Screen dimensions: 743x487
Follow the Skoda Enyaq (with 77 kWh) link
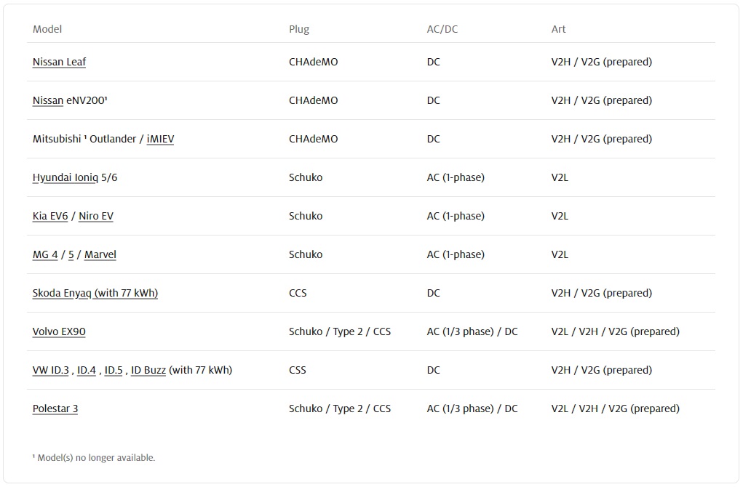(x=95, y=294)
